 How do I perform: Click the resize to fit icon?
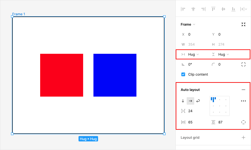click(x=243, y=24)
